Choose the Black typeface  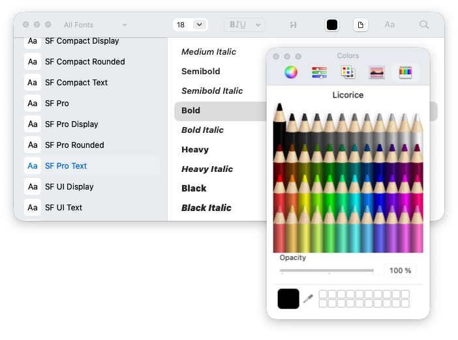[x=194, y=188]
